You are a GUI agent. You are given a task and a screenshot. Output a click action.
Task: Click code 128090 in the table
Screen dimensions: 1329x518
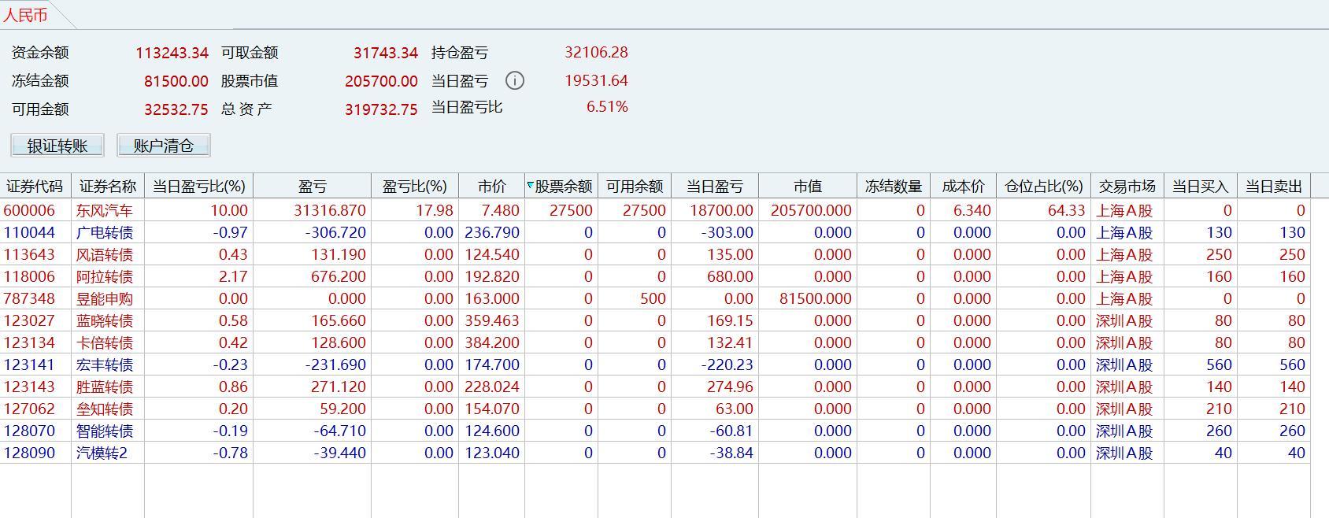coord(30,453)
